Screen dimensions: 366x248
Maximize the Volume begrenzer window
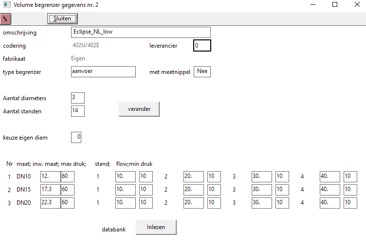click(x=335, y=5)
